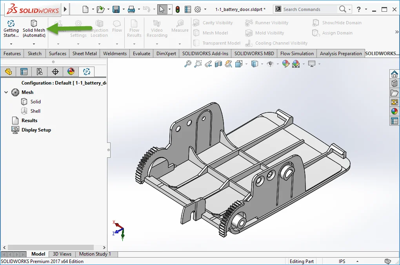Toggle Hide/Show Items eye icon
400x265 pixels.
[270, 64]
